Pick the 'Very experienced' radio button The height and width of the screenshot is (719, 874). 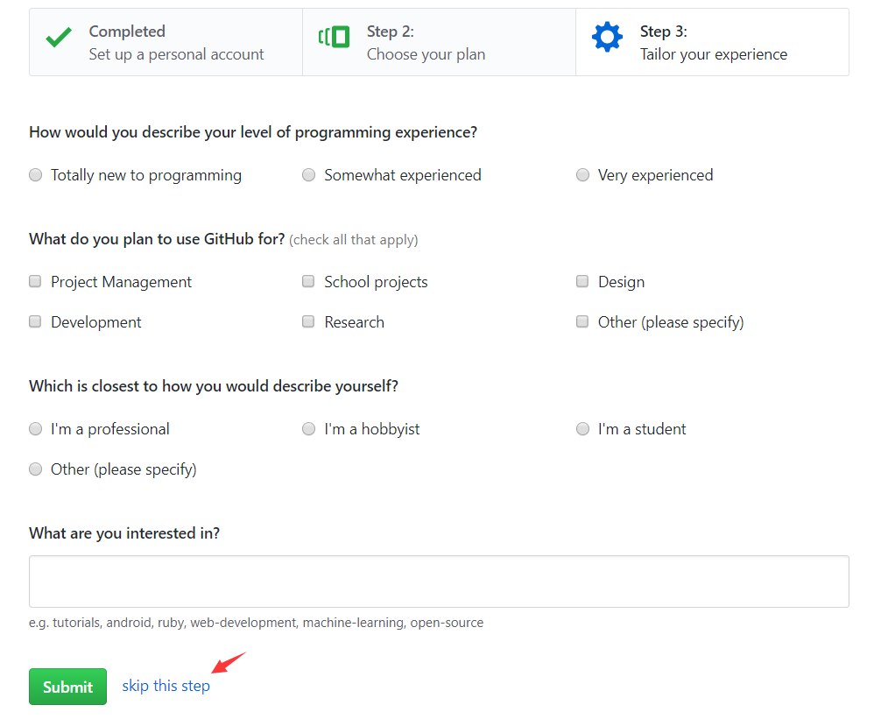click(582, 175)
